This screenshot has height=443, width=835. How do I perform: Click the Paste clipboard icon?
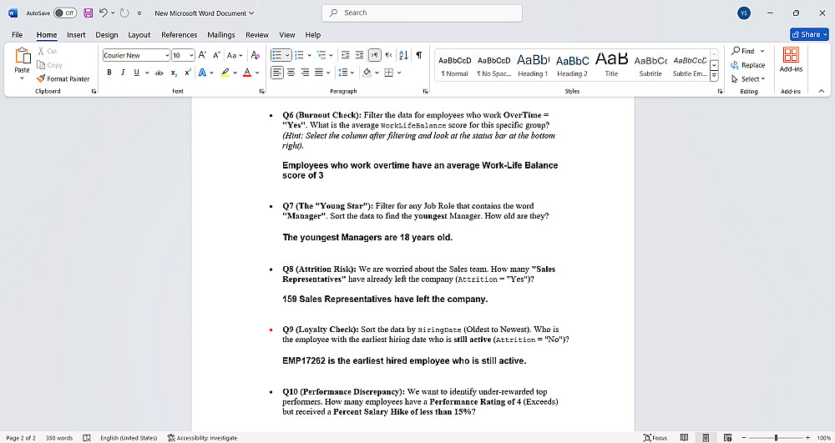pos(23,55)
